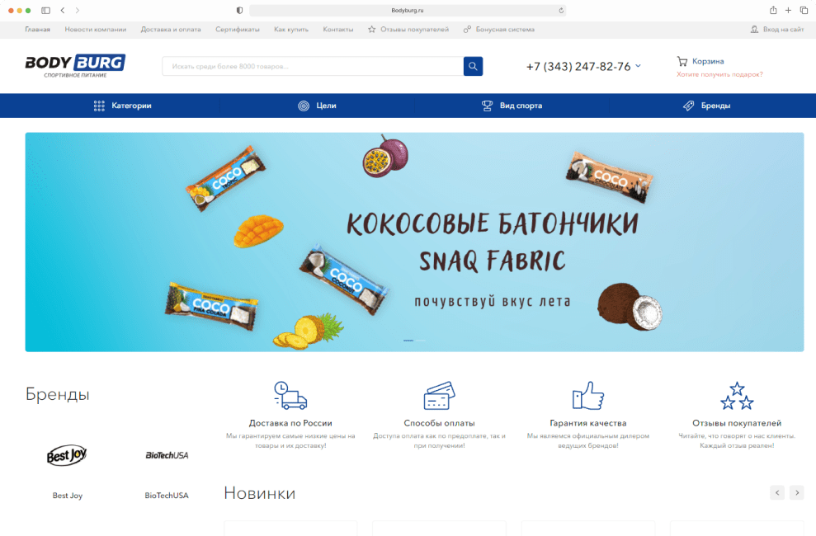Expand the phone number dropdown chevron

point(638,66)
